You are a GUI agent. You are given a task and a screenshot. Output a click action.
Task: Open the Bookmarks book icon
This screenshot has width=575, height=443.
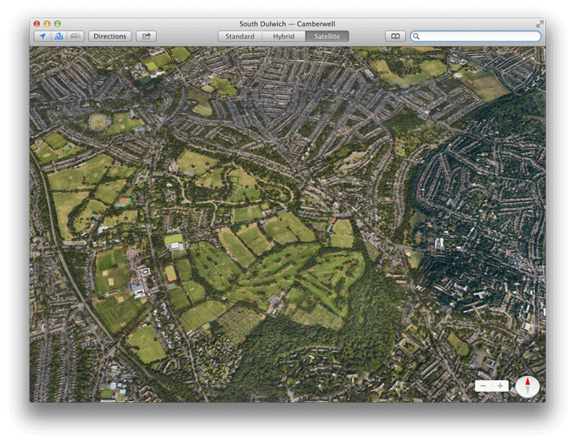tap(395, 37)
